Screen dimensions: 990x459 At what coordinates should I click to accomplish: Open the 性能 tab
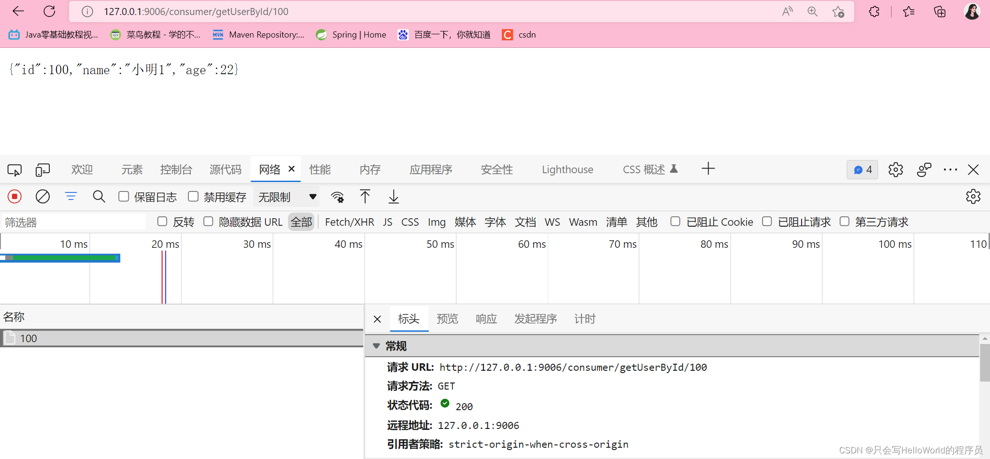click(320, 170)
